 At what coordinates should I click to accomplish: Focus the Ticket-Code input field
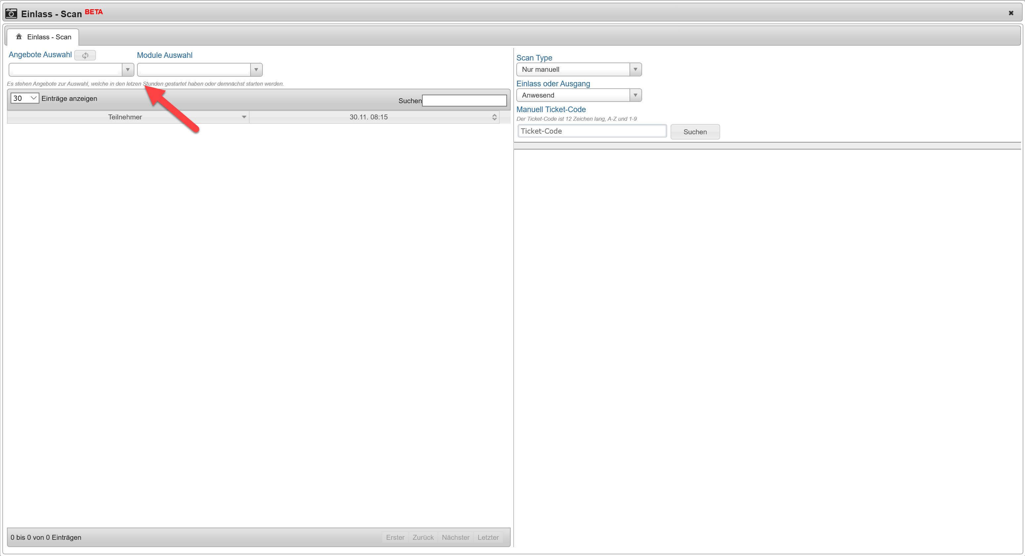coord(592,131)
